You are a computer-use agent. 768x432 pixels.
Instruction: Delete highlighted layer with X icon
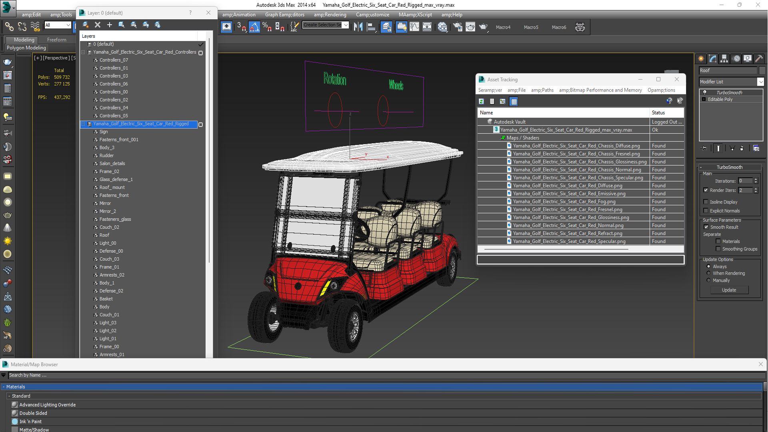98,25
